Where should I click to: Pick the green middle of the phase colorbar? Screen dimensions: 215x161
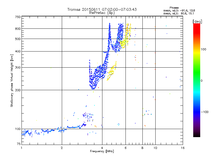[x=197, y=72]
